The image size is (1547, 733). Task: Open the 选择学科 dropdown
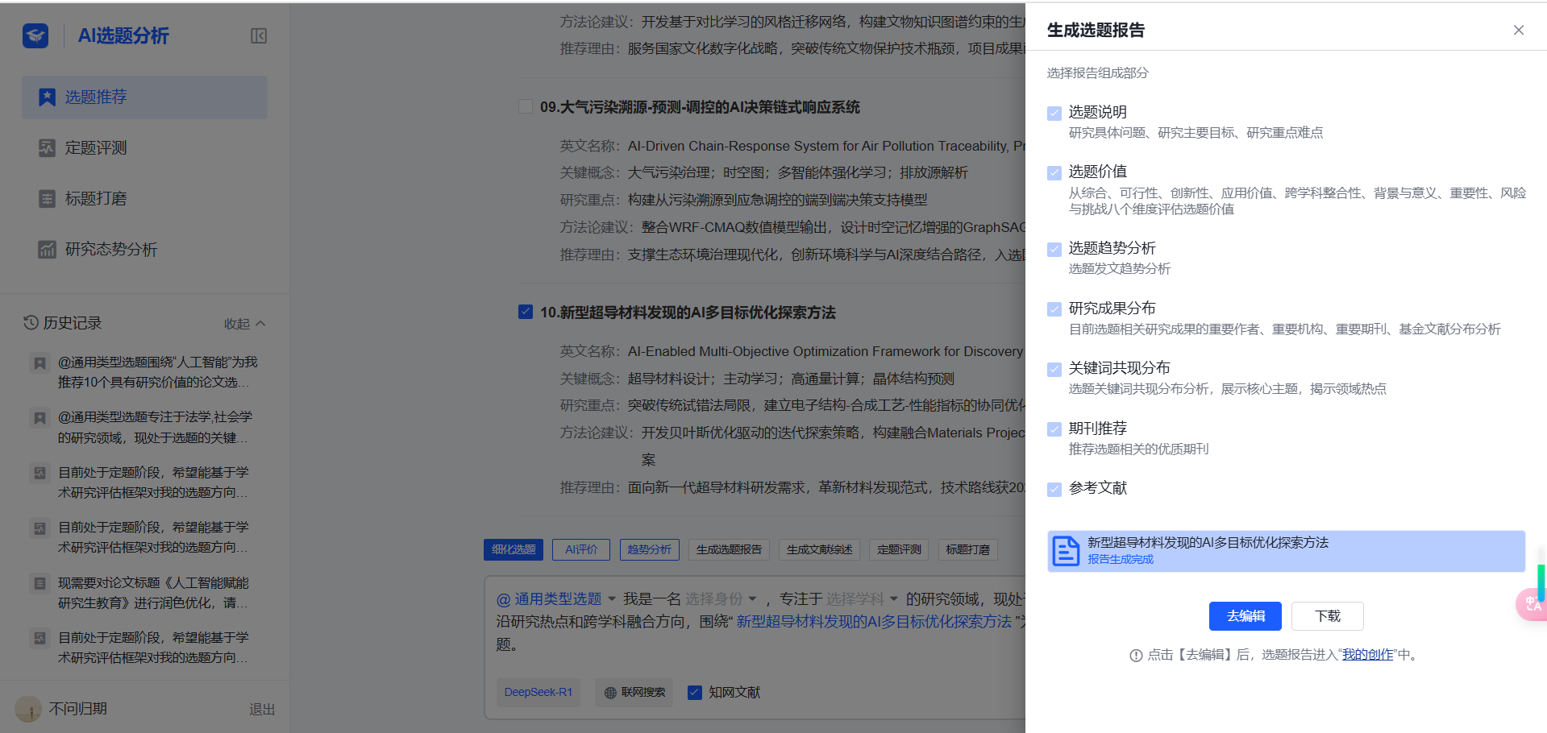pos(861,599)
